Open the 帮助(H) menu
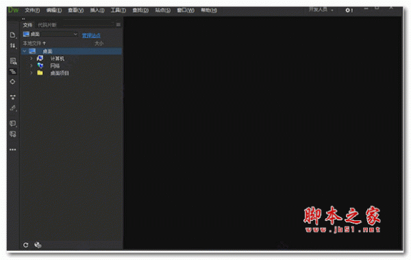Viewport: 411px width, 260px height. coord(209,10)
